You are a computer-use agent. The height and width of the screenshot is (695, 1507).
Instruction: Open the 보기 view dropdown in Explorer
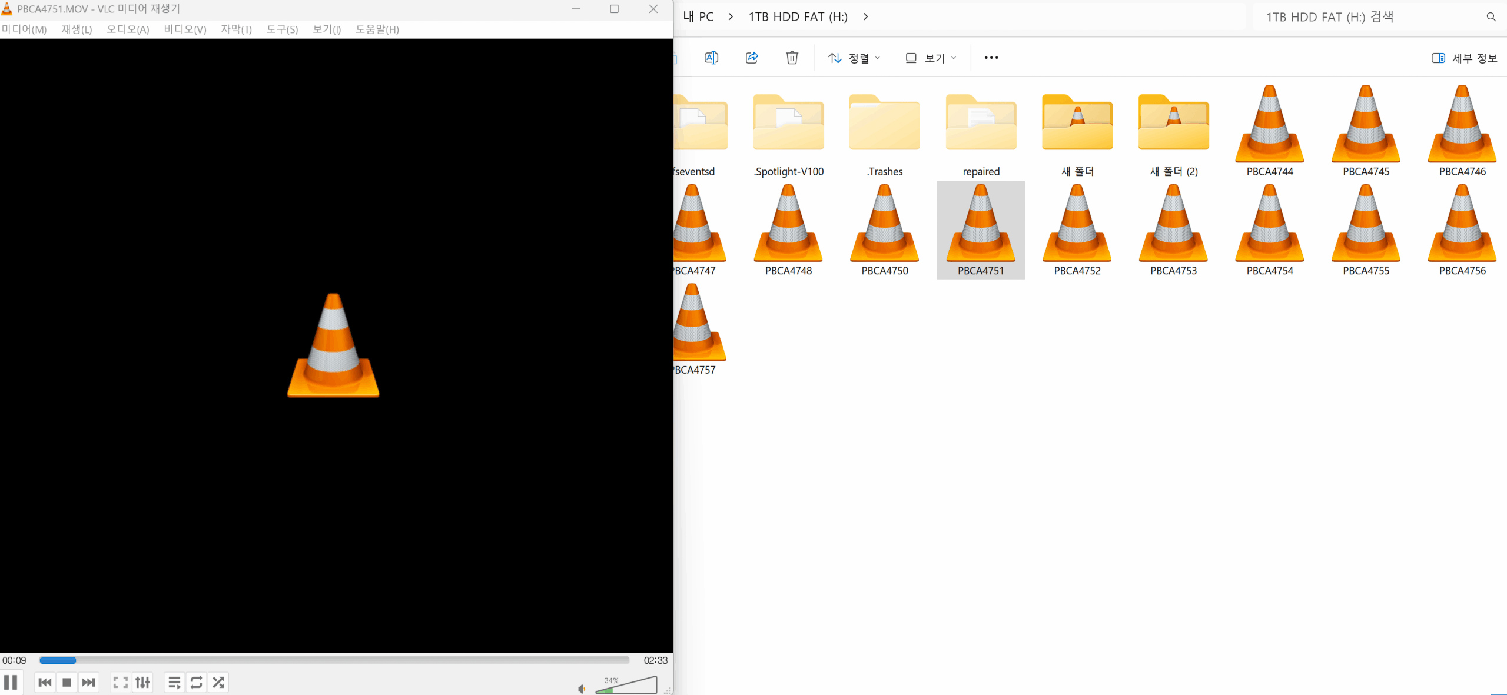(931, 58)
